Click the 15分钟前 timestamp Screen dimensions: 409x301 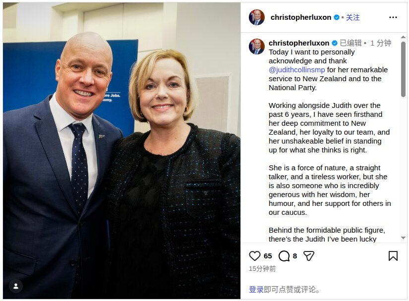262,269
